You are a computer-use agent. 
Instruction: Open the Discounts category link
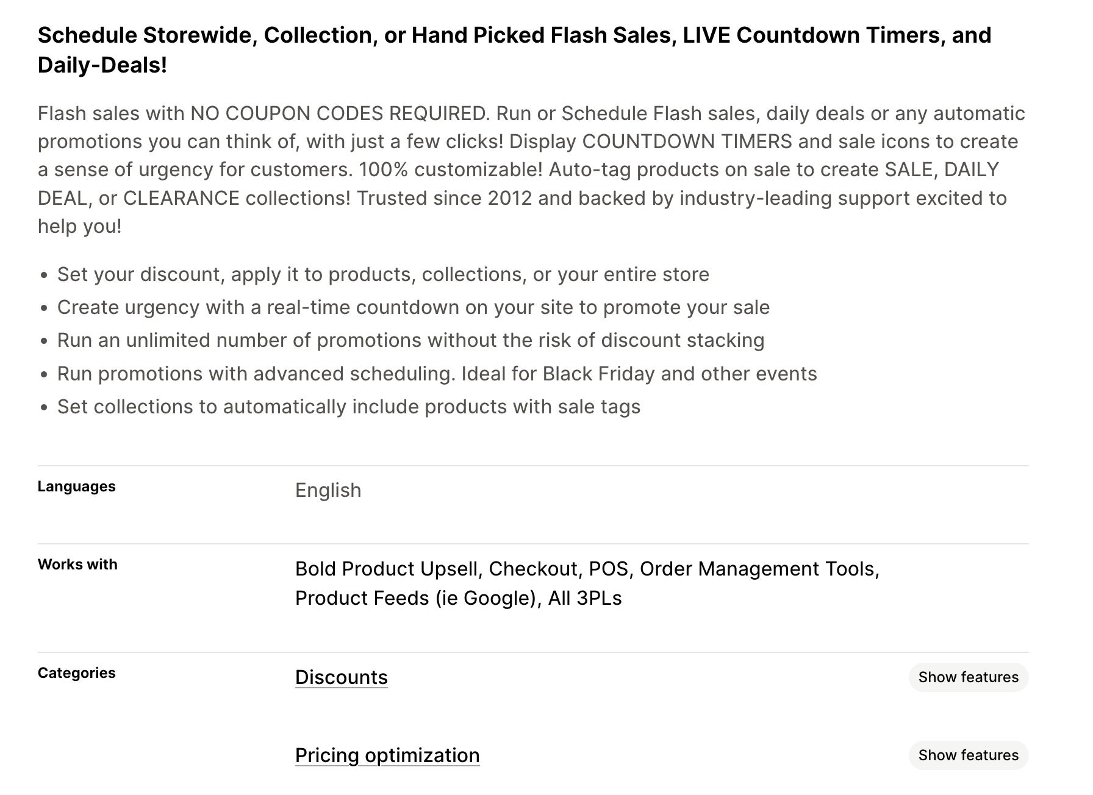point(341,677)
